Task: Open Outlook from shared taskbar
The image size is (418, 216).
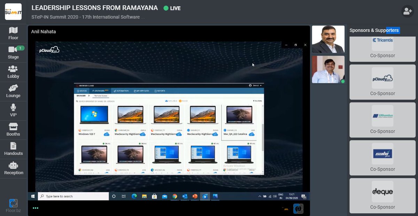Action: click(185, 196)
